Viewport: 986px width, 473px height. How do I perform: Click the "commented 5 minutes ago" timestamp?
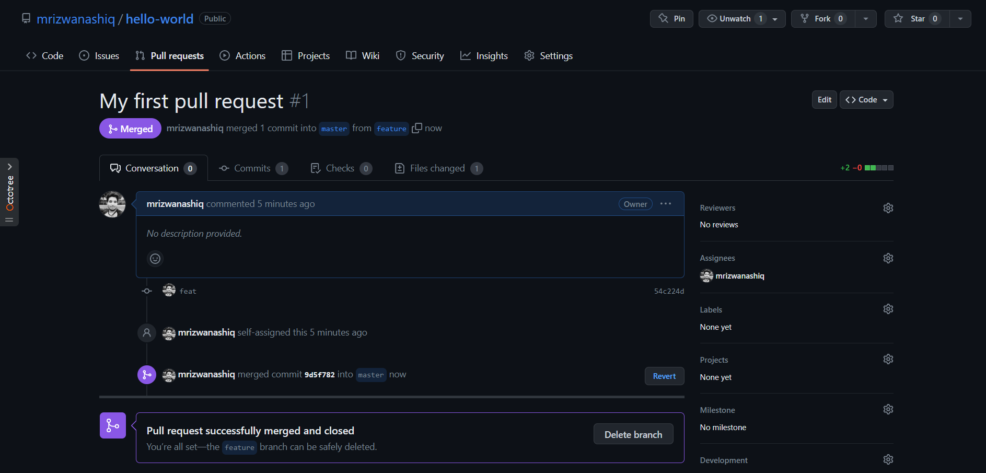[x=261, y=204]
